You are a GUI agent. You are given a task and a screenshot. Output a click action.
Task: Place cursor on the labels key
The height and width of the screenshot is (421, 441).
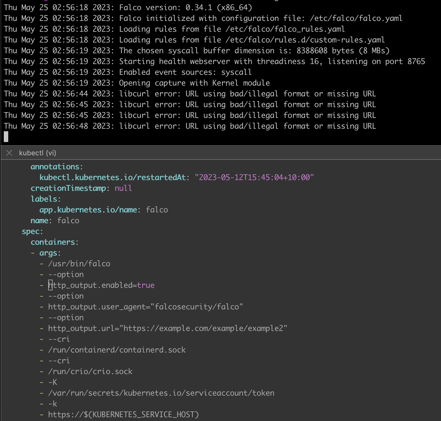pyautogui.click(x=44, y=199)
